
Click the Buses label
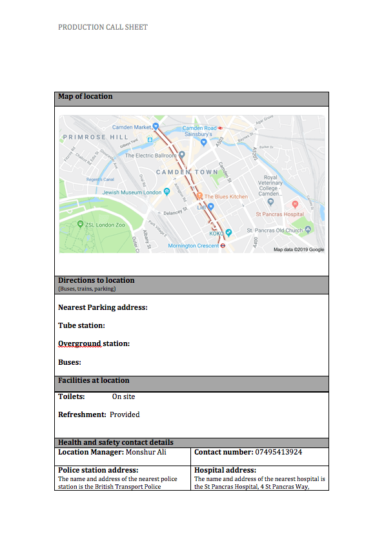pyautogui.click(x=70, y=362)
